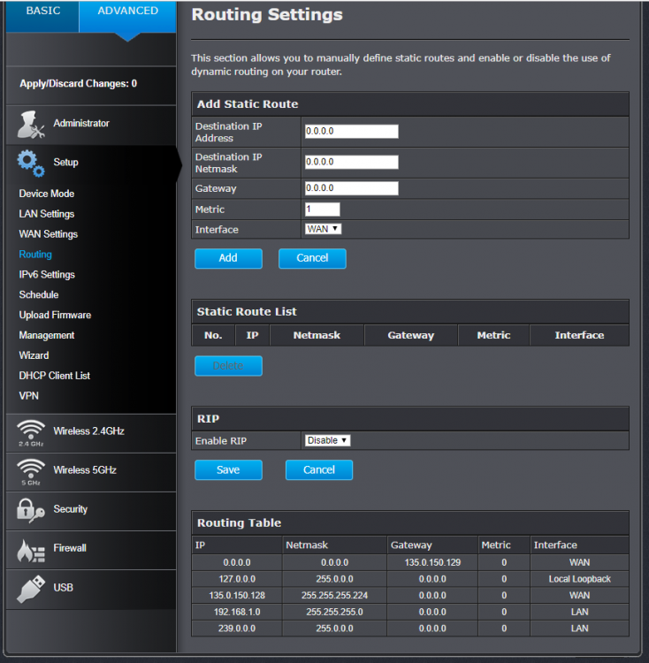View the DHCP Client List
Screen dimensions: 649x663
(55, 376)
